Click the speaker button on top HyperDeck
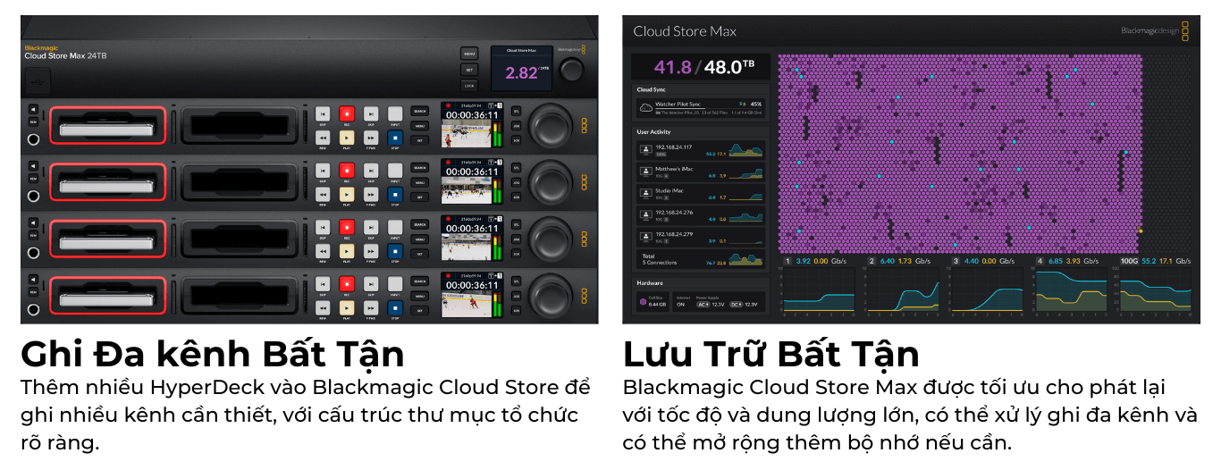The height and width of the screenshot is (470, 1221). (33, 109)
